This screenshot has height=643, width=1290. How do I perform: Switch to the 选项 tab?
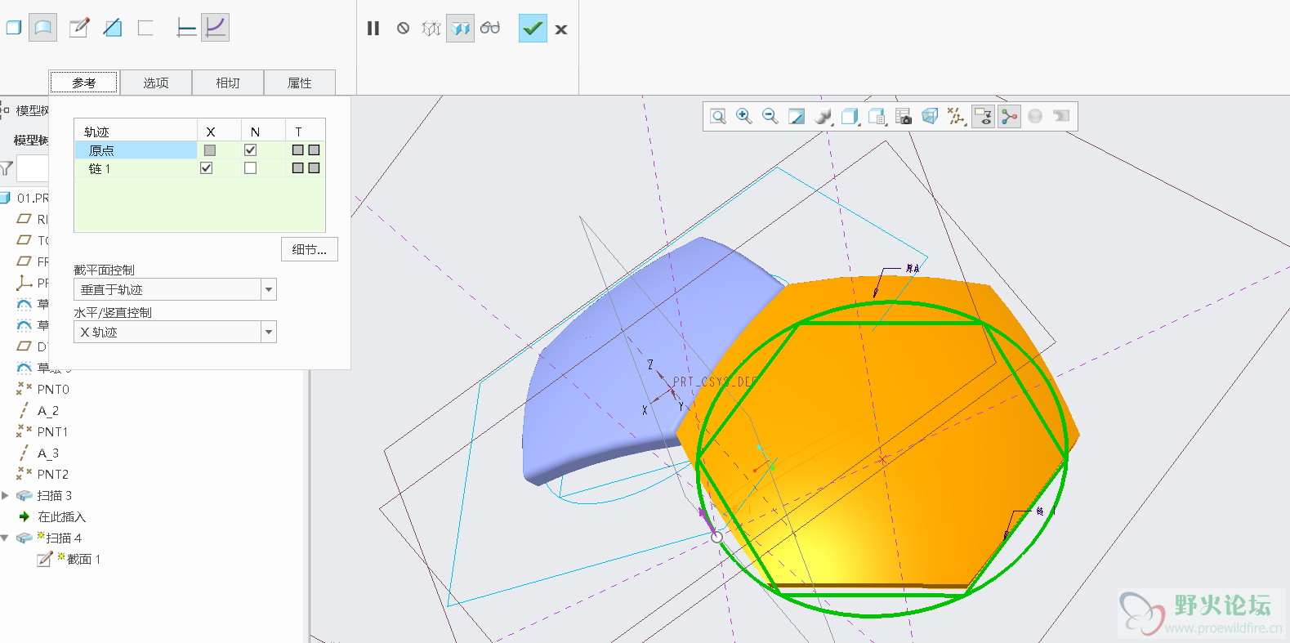155,83
